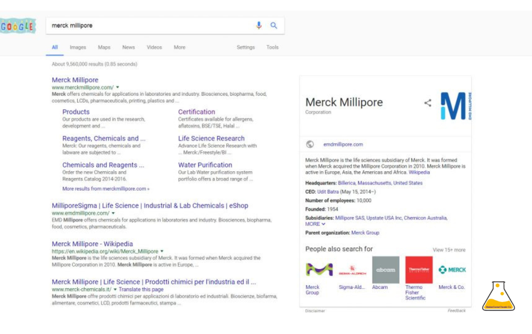Switch to the News tab
Viewport: 532px width, 334px height.
pos(129,47)
